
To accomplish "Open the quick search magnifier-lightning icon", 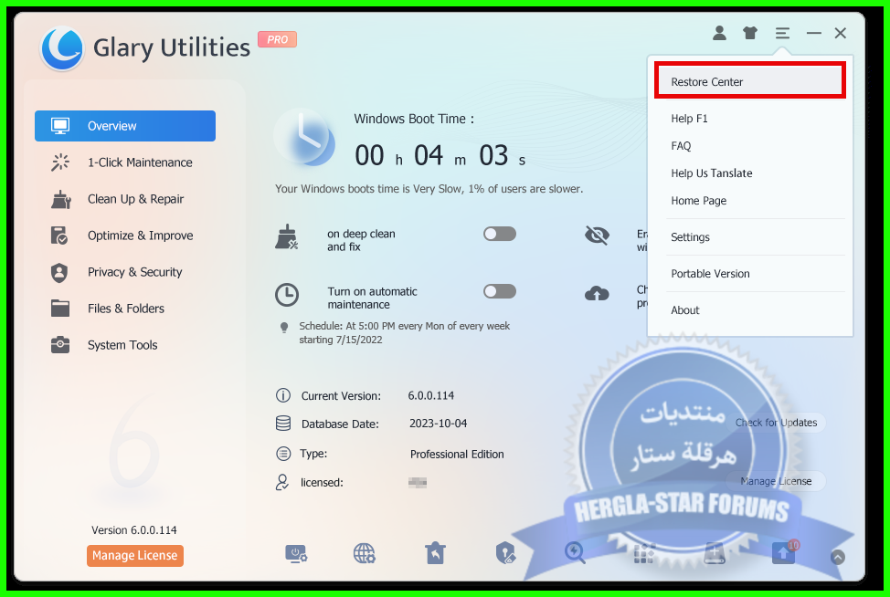I will (575, 553).
